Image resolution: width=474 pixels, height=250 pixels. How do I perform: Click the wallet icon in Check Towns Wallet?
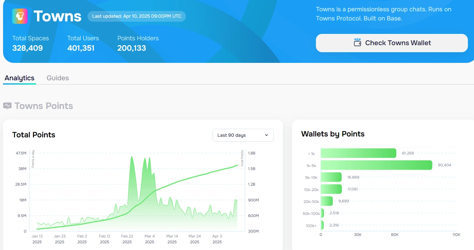(x=357, y=42)
